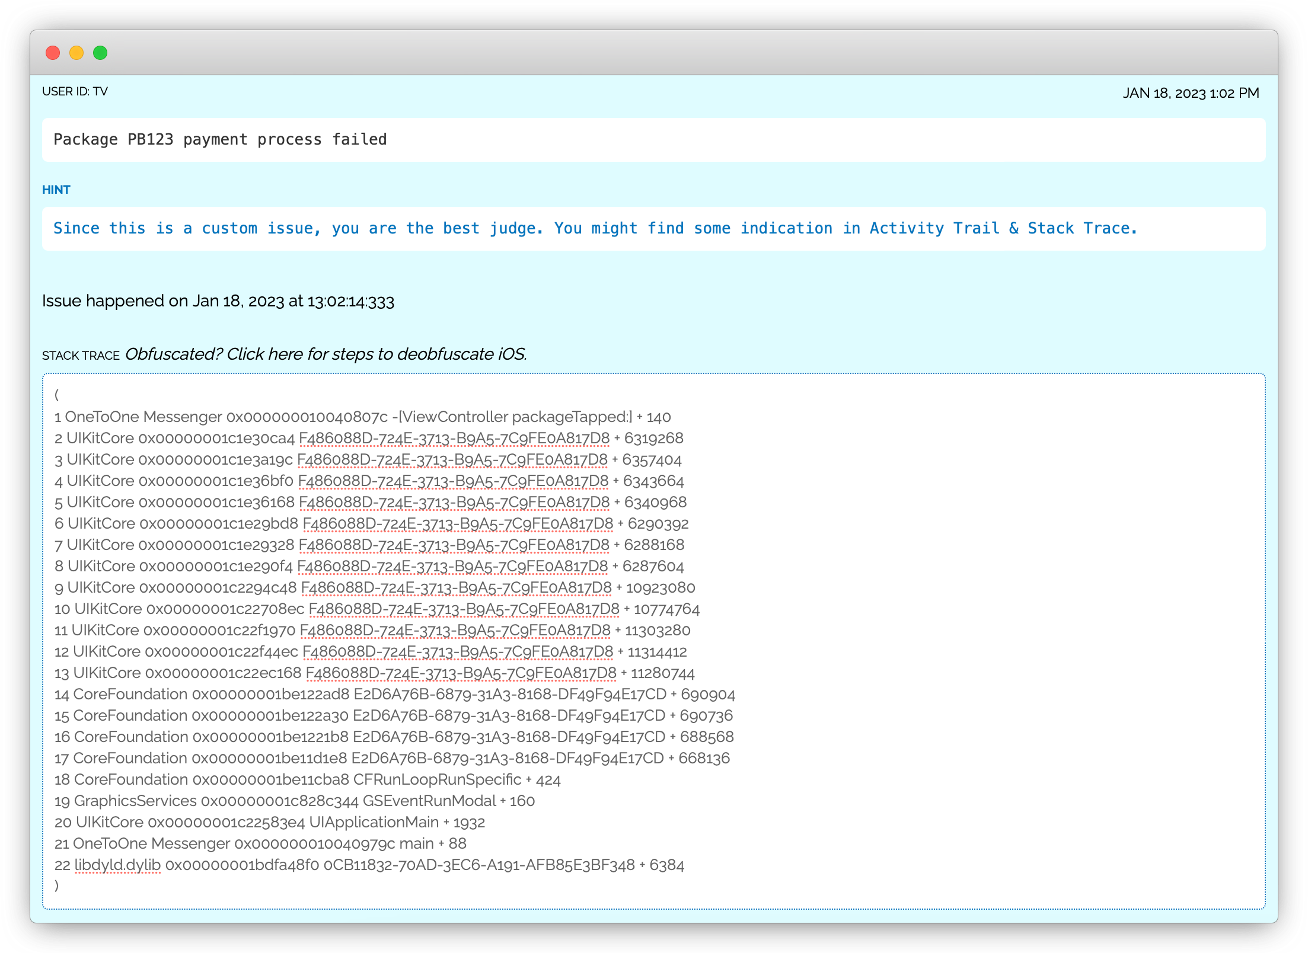Click the UIApplicationMain stack frame

[269, 823]
